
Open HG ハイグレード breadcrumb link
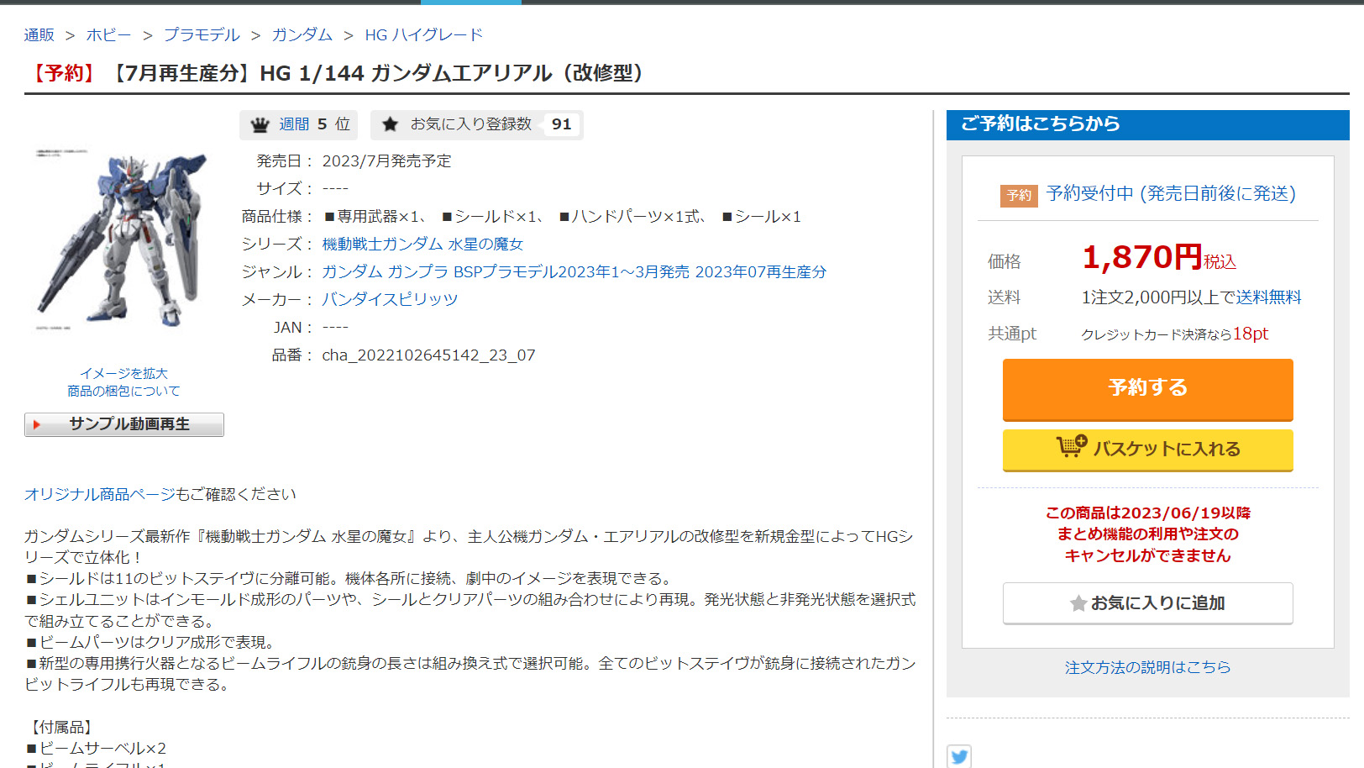424,34
